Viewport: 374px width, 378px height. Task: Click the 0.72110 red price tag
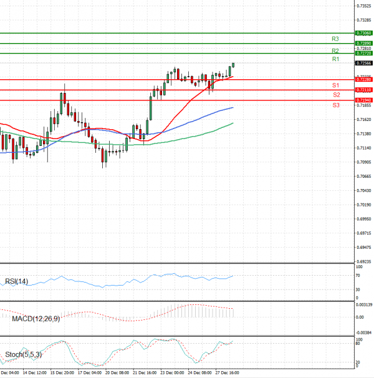pyautogui.click(x=363, y=90)
